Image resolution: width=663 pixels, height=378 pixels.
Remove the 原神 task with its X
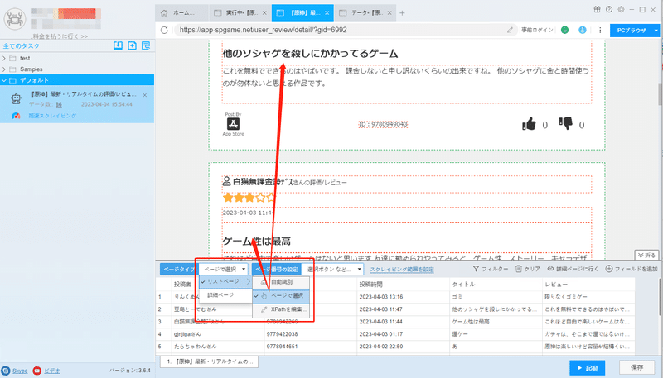click(144, 95)
